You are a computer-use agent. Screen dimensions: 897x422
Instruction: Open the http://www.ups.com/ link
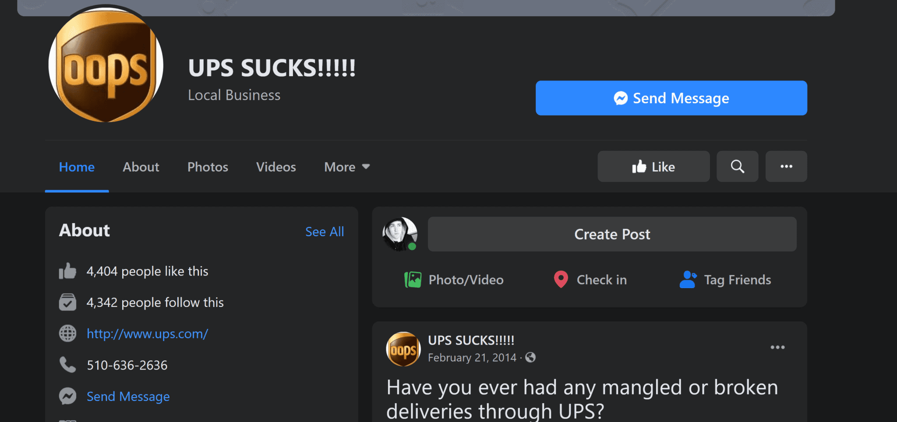click(x=147, y=334)
